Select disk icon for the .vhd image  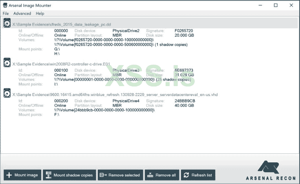7,93
